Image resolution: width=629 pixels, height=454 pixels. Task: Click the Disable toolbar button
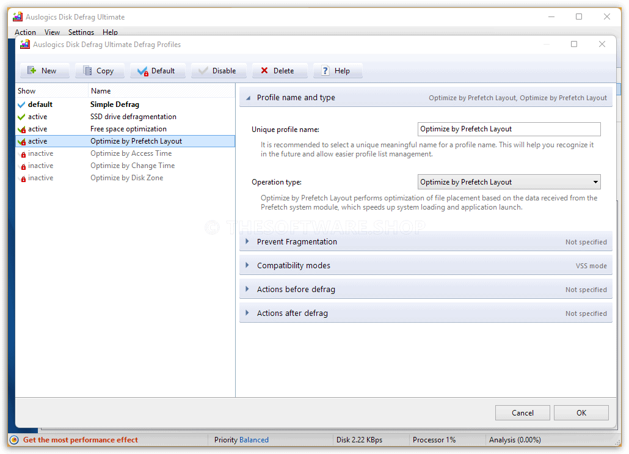(218, 71)
